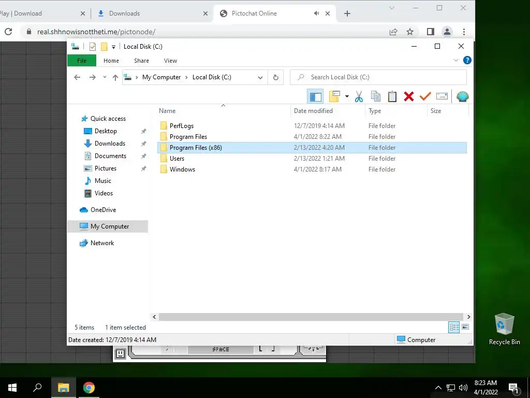
Task: Open the Customize Quick Access Toolbar dropdown
Action: 113,47
